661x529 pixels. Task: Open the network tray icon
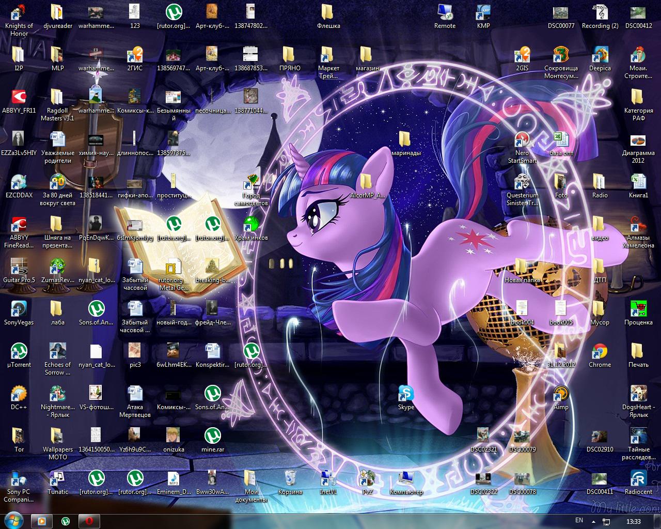pos(606,521)
